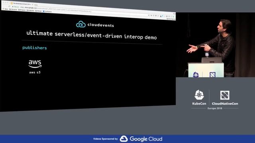Click the 'Google Cloud' wordmark

pyautogui.click(x=146, y=139)
